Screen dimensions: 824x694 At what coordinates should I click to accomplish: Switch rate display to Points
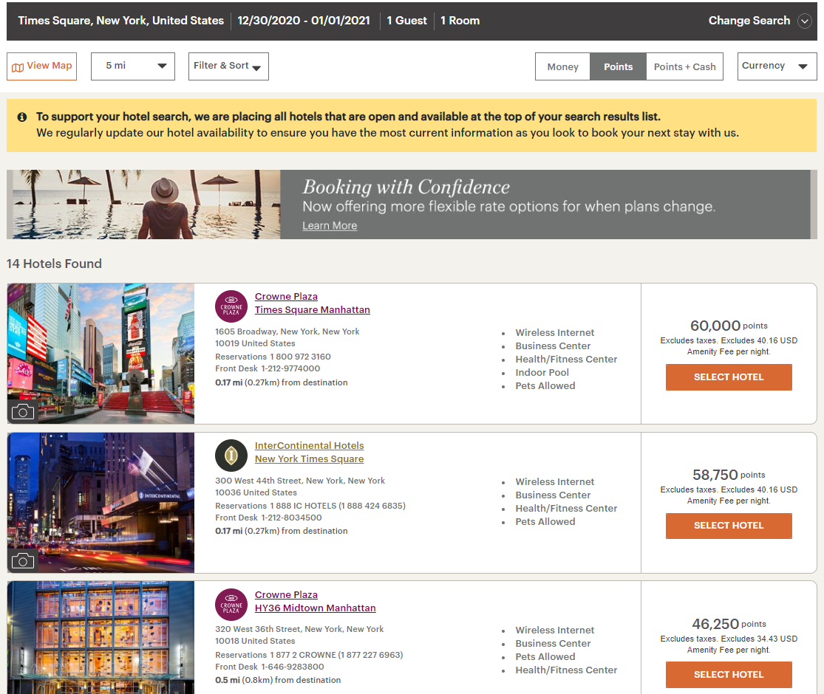click(x=618, y=66)
